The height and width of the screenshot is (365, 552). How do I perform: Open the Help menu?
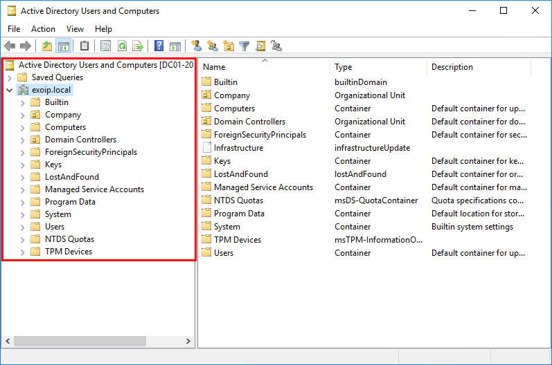coord(103,29)
